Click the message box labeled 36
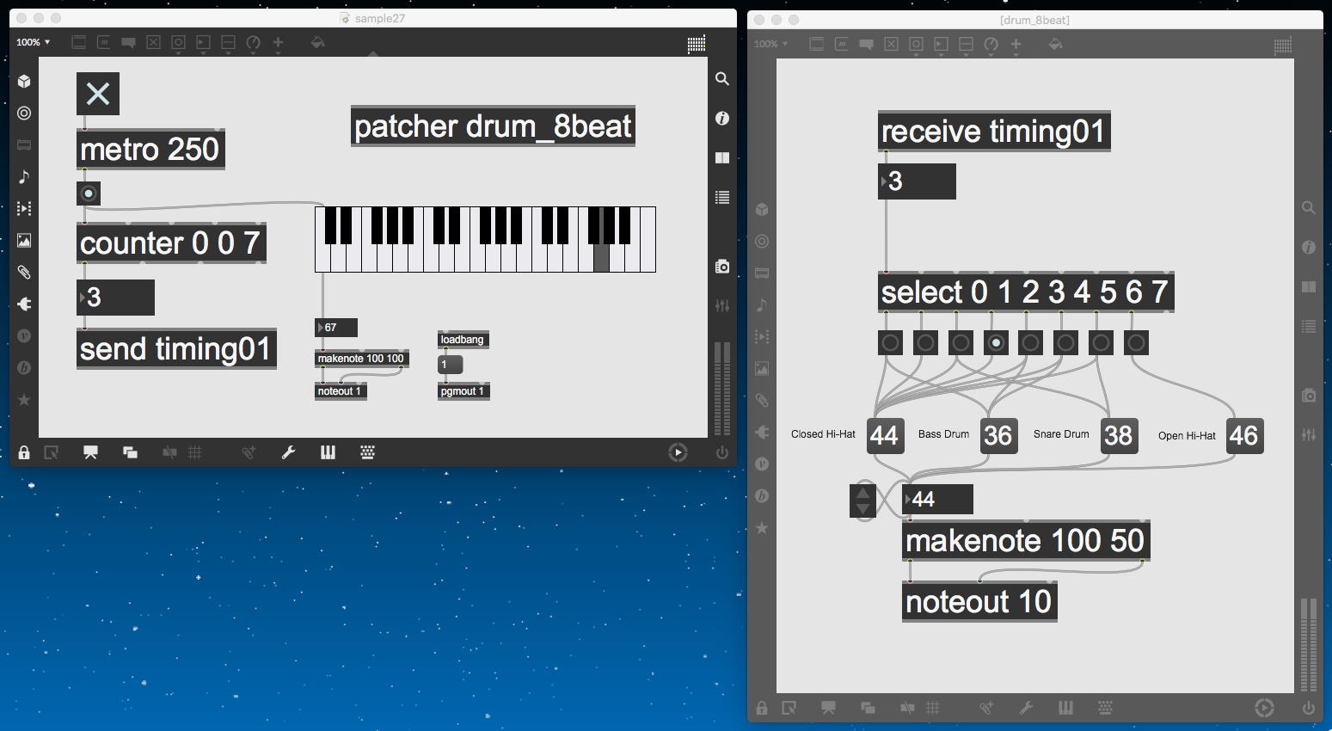Image resolution: width=1332 pixels, height=731 pixels. [997, 435]
